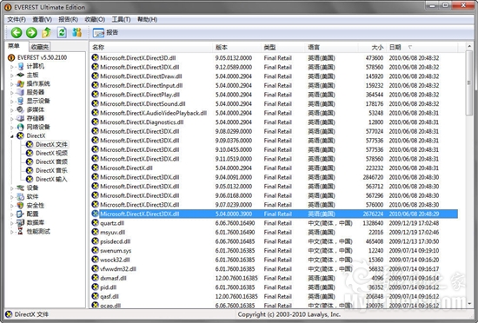The height and width of the screenshot is (323, 478).
Task: Select Microsoft.DirectX.Direct3D.dll row
Action: pyautogui.click(x=274, y=58)
